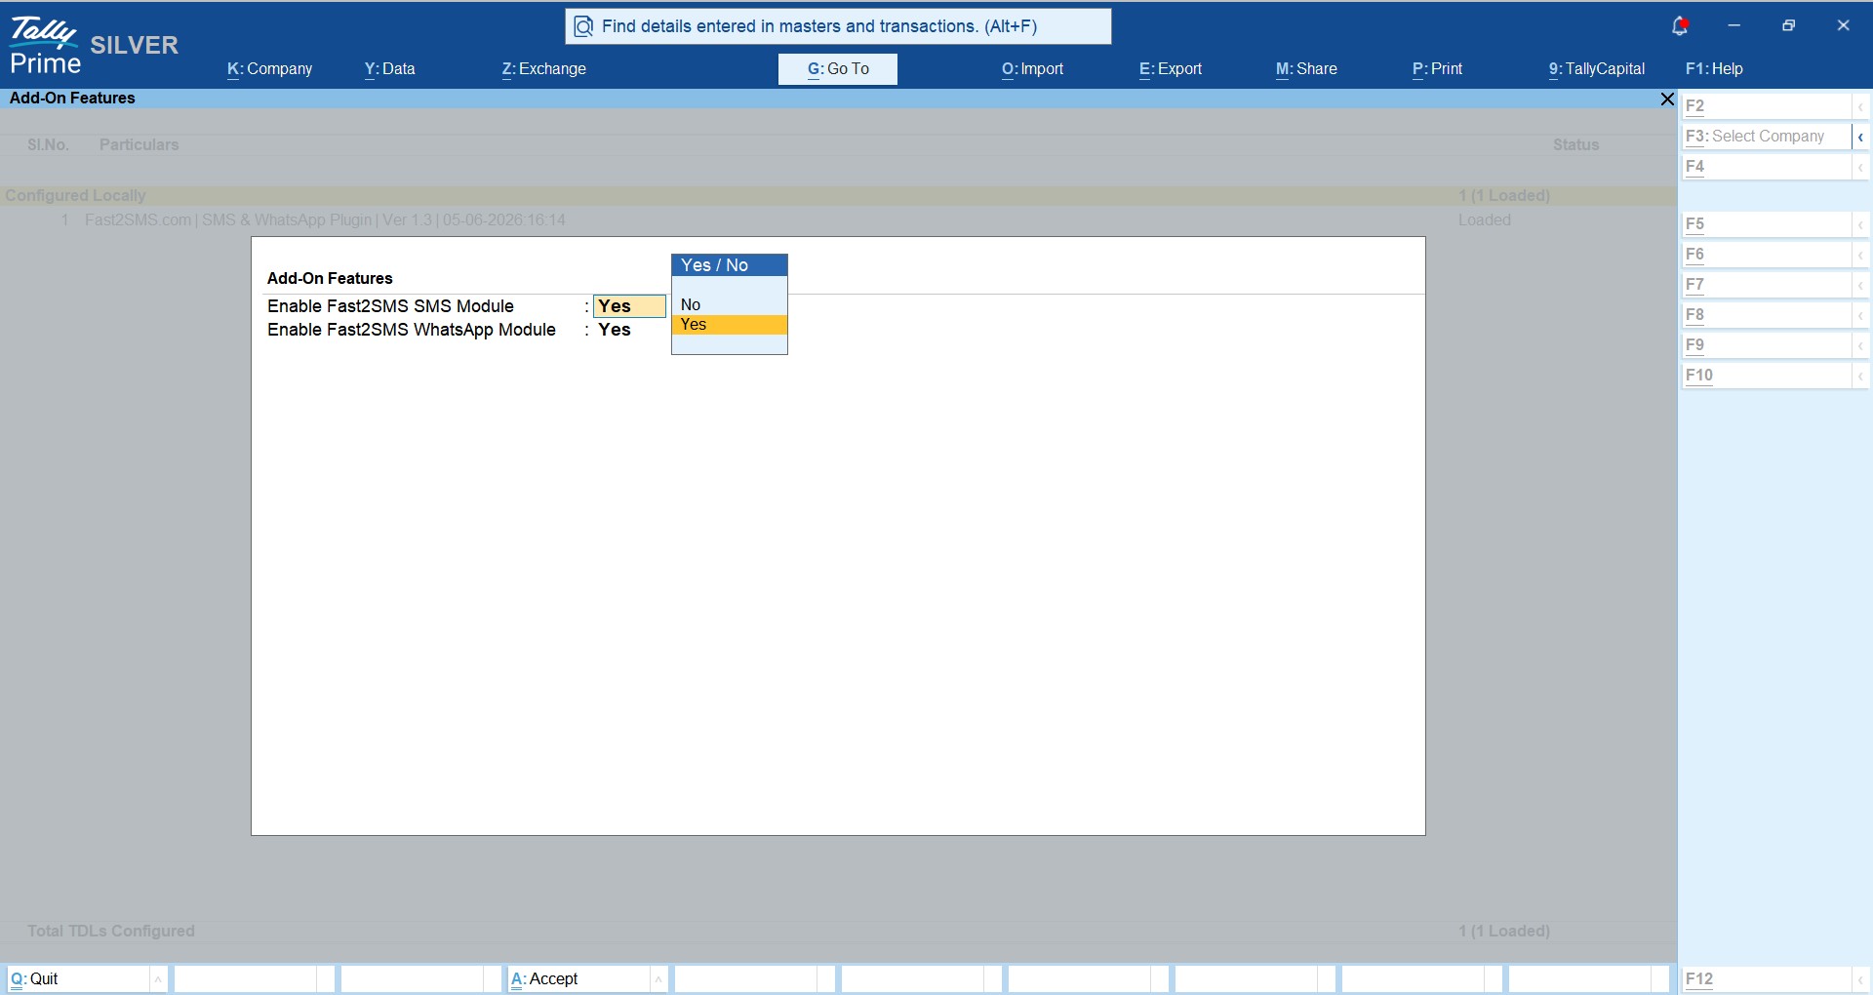Click the Total TDLs Configured row

coord(838,932)
